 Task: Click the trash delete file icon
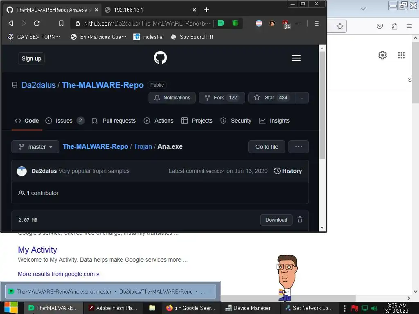point(300,220)
